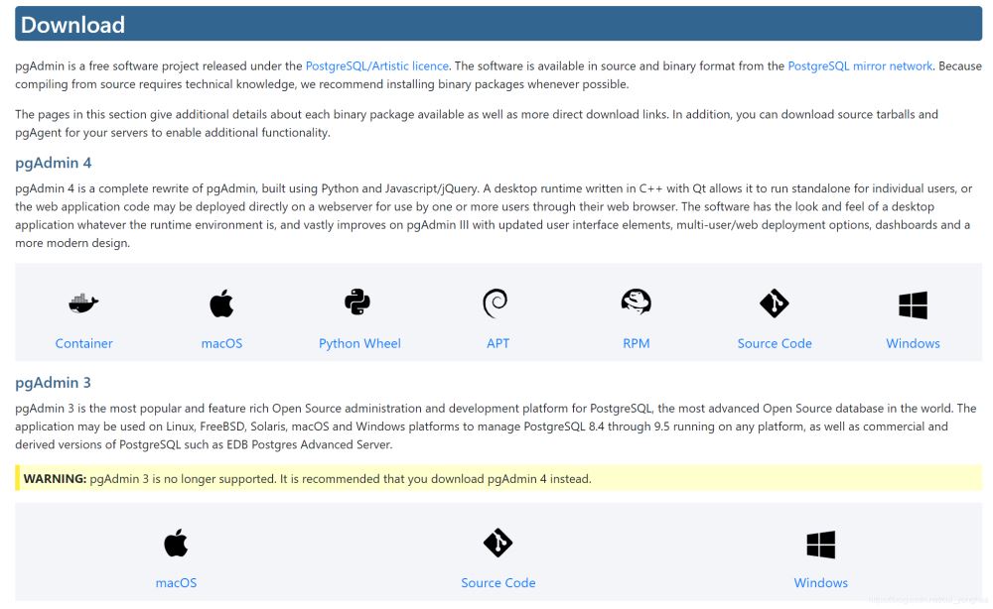This screenshot has height=609, width=993.
Task: Select the RPM text link
Action: click(636, 343)
